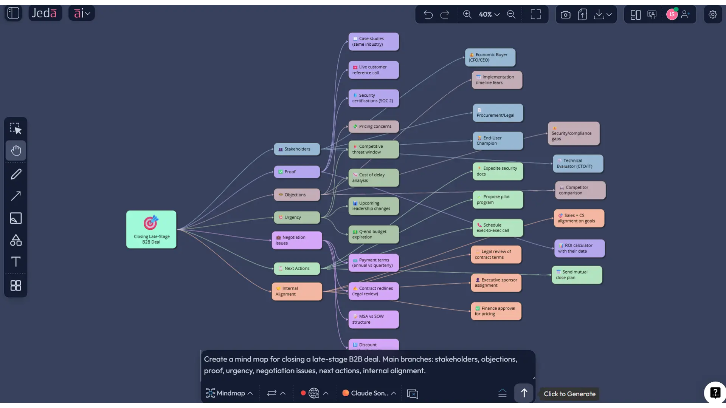Expand the Claude Sonnet model dropdown
The image size is (726, 408).
[x=369, y=393]
